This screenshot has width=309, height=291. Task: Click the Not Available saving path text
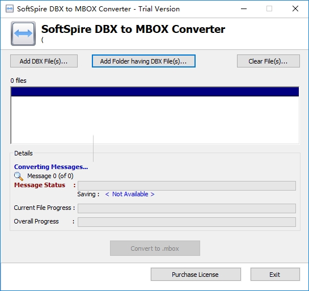130,194
